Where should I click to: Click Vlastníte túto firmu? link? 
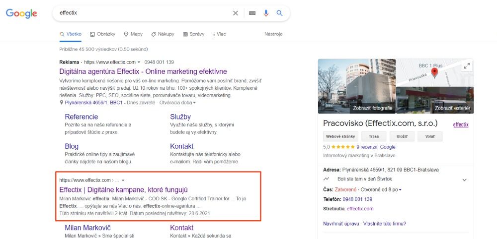point(385,224)
